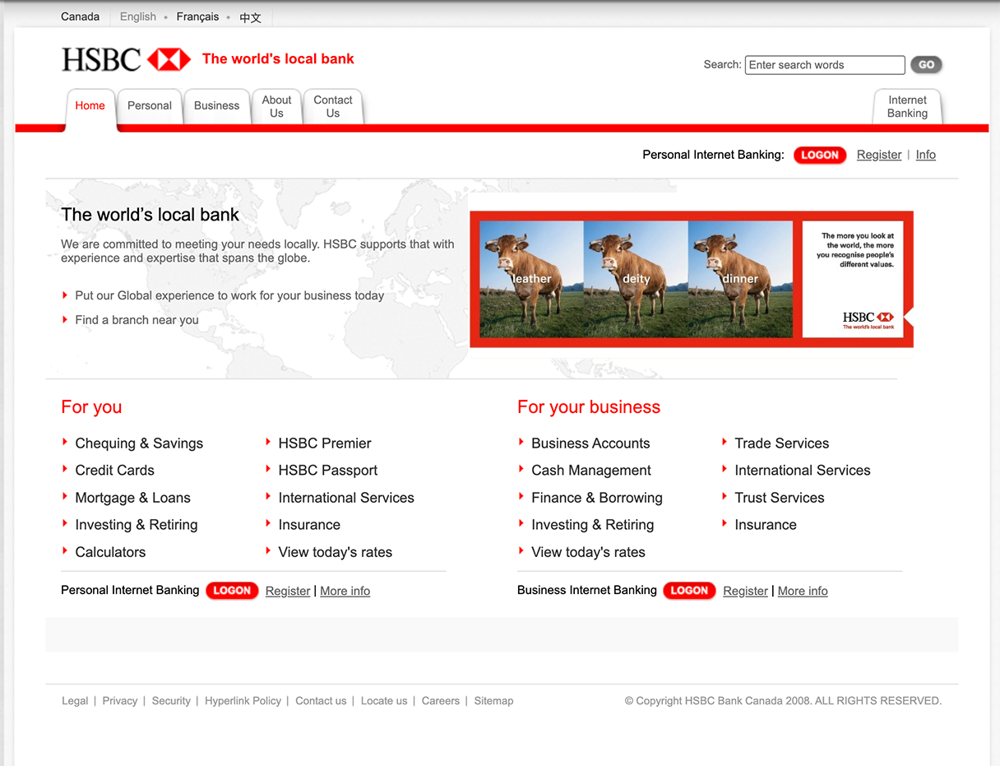The image size is (1000, 766).
Task: Click the cow image labelled dinner
Action: (740, 279)
